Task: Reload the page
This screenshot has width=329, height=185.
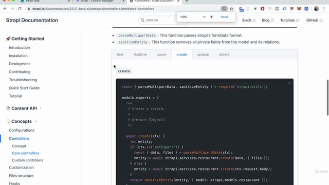Action: tap(20, 9)
